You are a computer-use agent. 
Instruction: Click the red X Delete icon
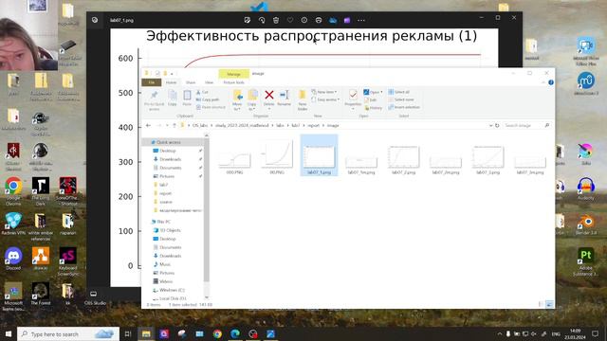tap(269, 95)
